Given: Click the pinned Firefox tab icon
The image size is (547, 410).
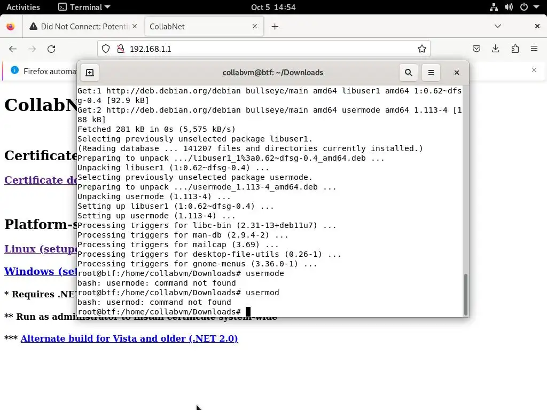Looking at the screenshot, I should click(11, 27).
